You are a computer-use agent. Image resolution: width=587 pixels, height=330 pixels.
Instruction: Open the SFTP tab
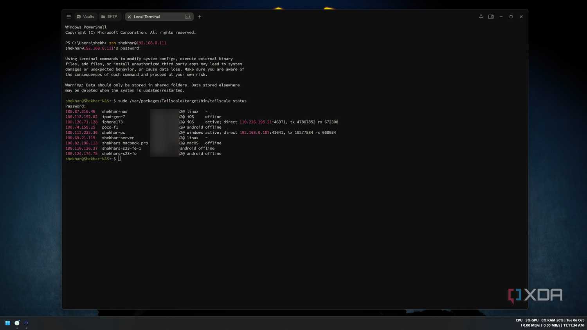tap(109, 17)
